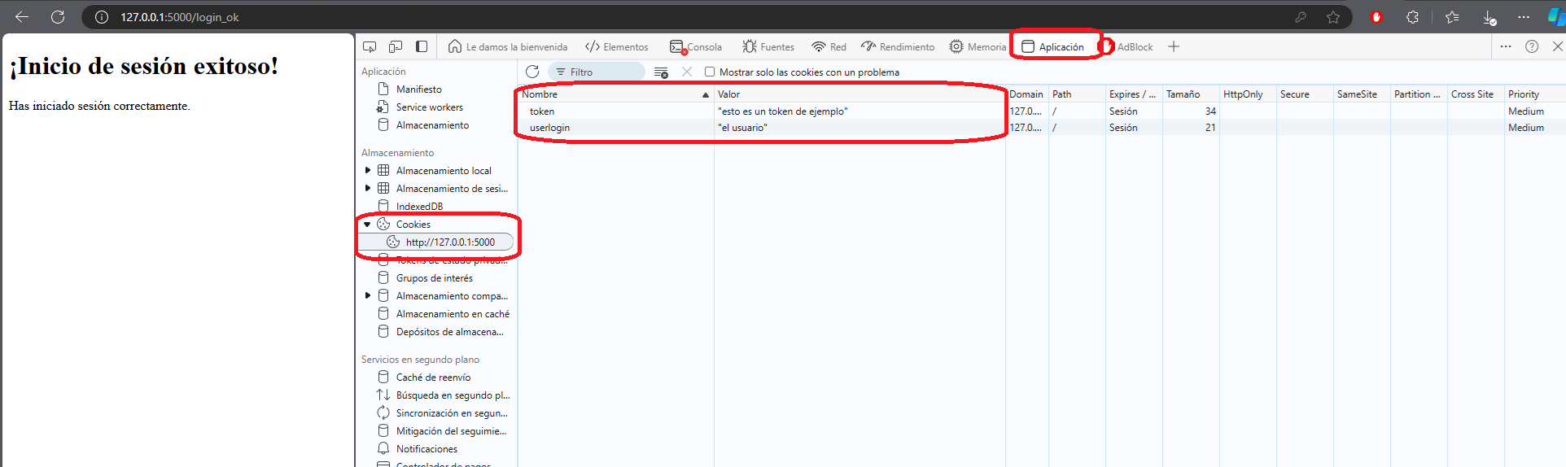Screen dimensions: 1566x467
Task: Open the Red network tab
Action: coord(829,46)
